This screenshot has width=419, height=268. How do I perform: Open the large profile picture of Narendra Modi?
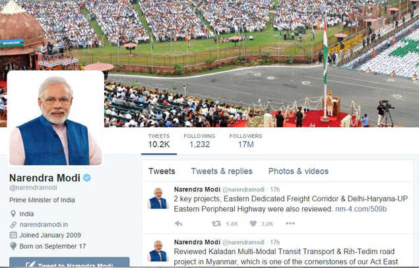click(55, 119)
